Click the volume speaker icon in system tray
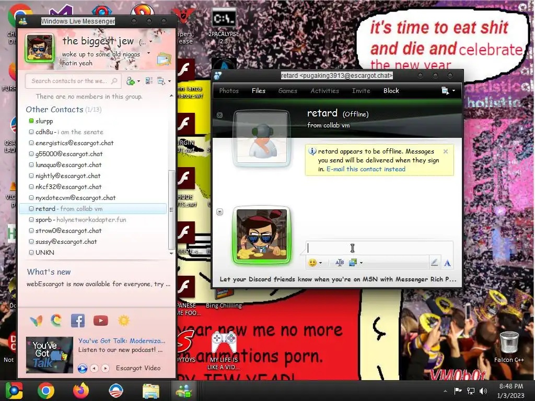Screen dimensions: 535x401 tap(483, 391)
